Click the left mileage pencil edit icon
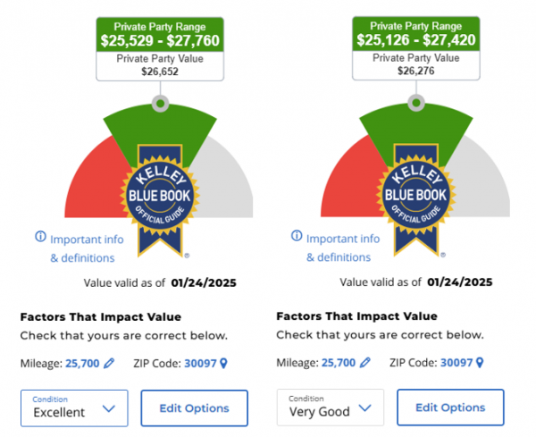Image resolution: width=536 pixels, height=437 pixels. pyautogui.click(x=110, y=363)
